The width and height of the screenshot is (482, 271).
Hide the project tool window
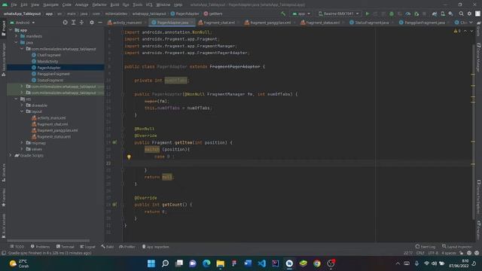coord(100,23)
